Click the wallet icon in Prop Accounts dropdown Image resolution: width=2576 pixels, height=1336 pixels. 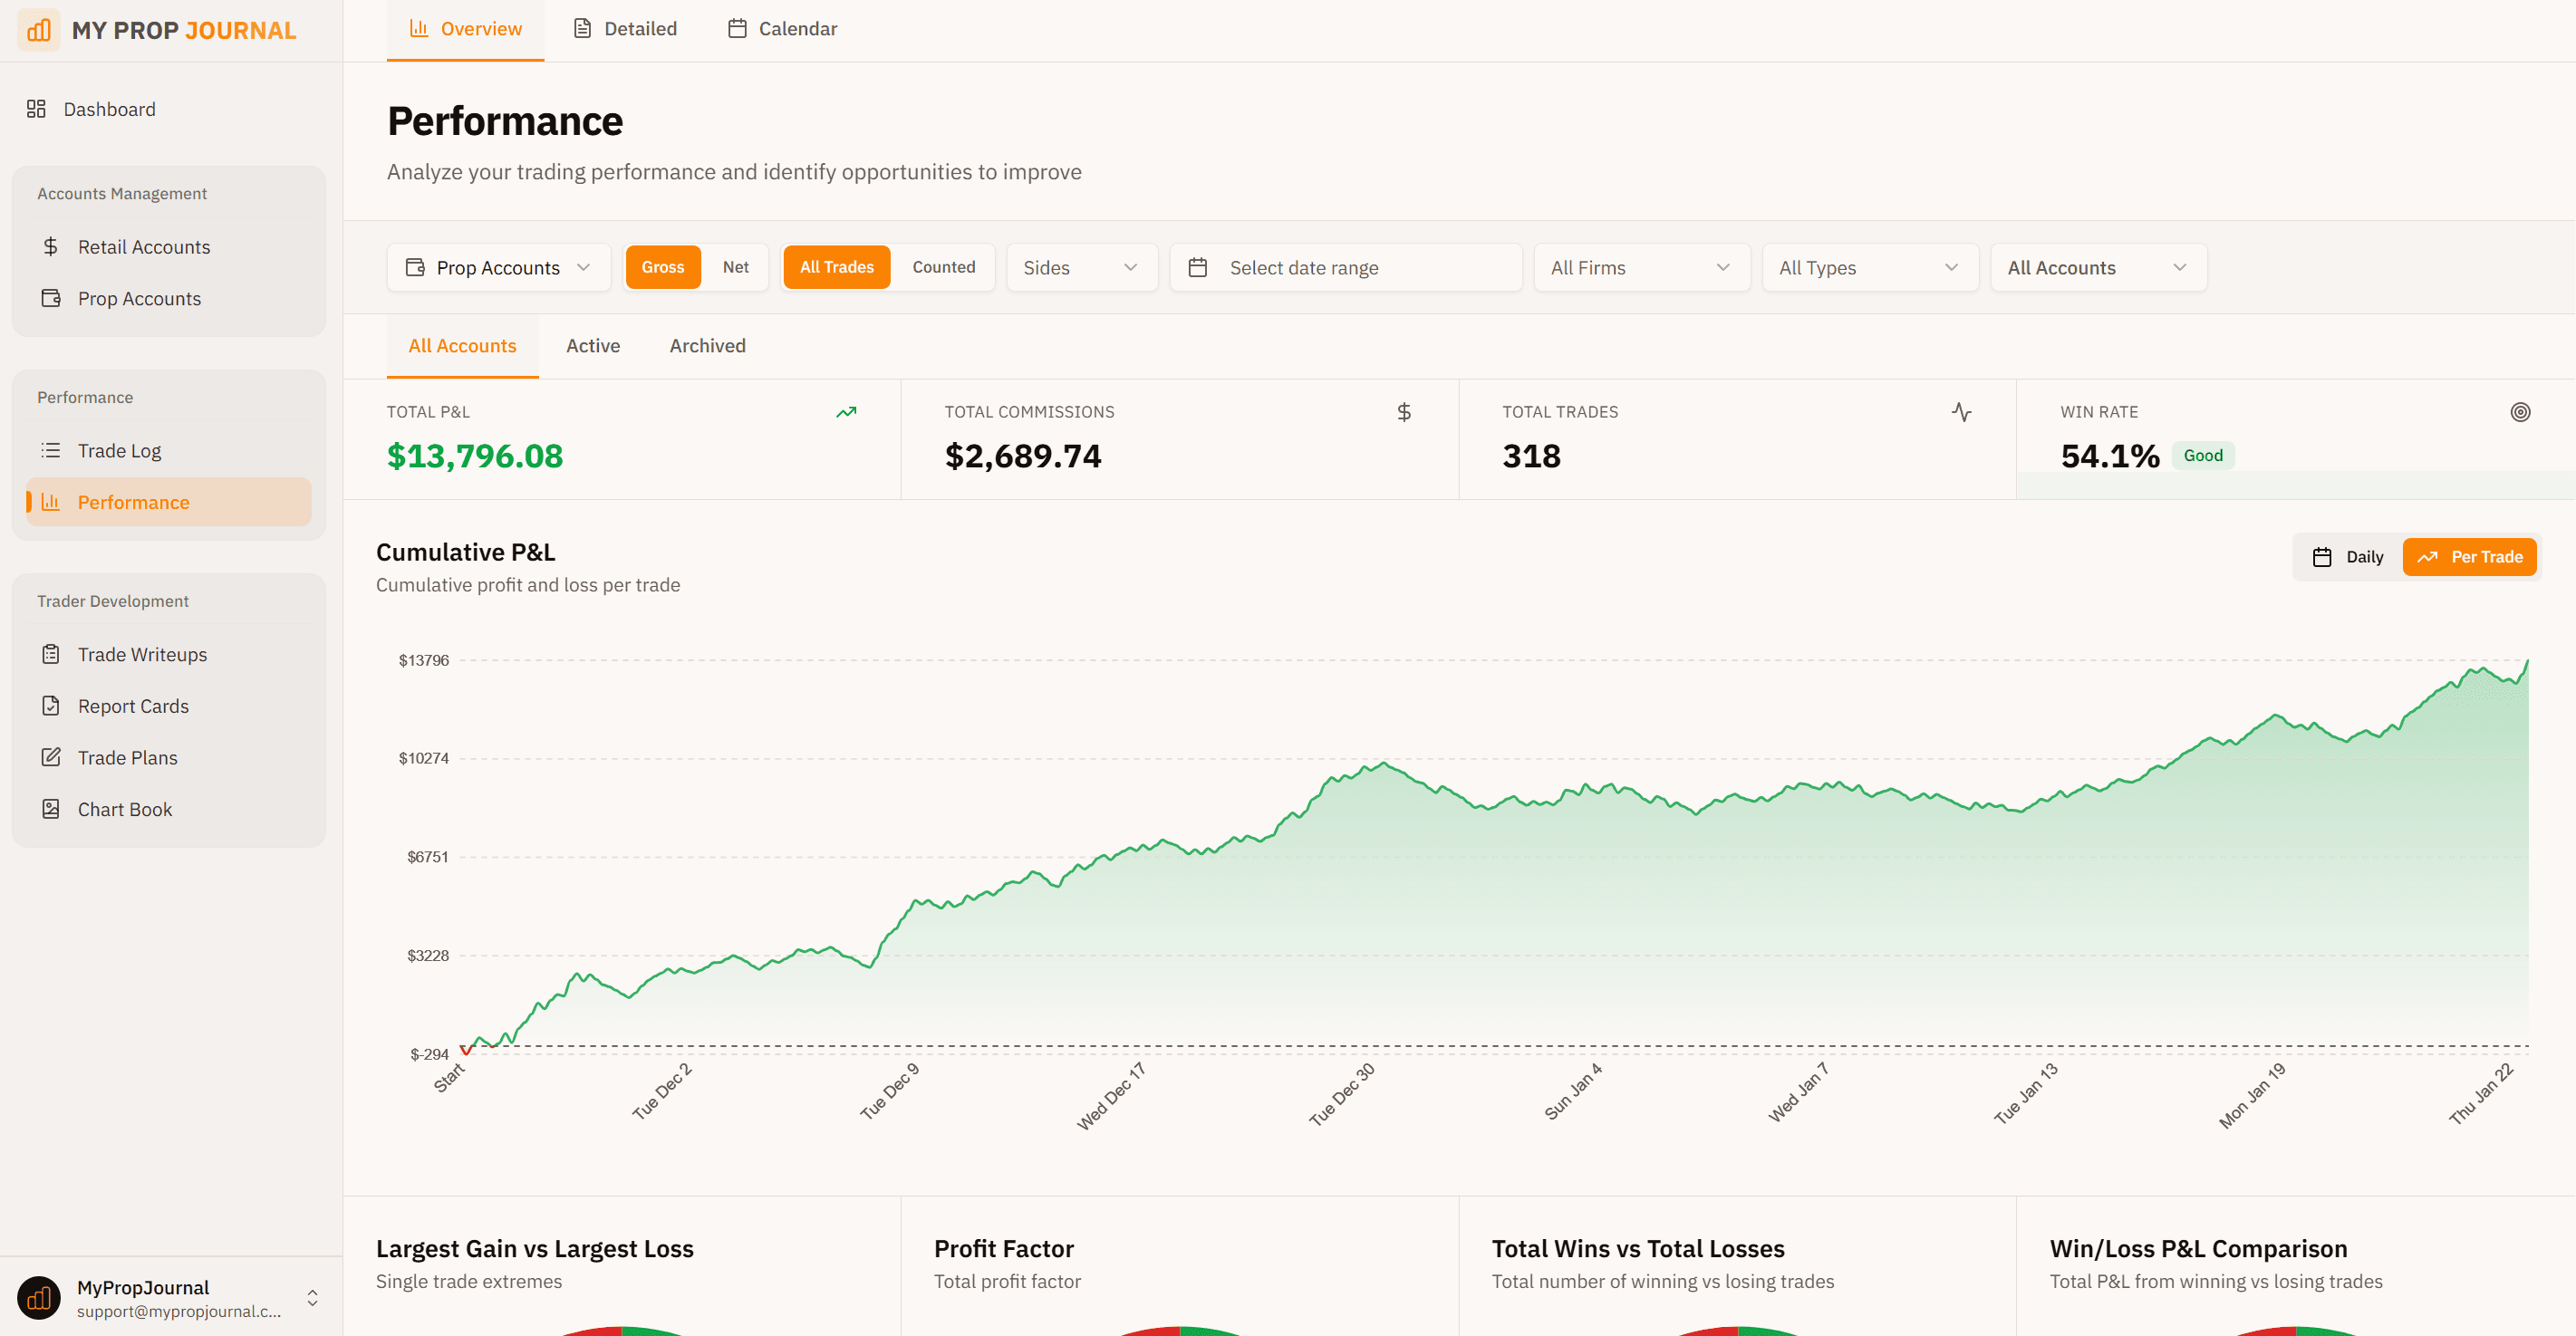[415, 267]
